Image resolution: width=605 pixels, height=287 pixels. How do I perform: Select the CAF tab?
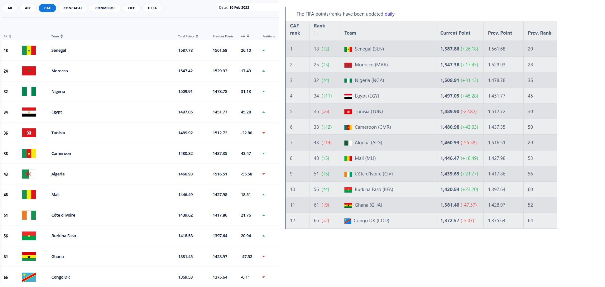point(47,8)
